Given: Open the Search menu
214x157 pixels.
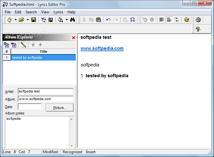Looking at the screenshot, I should (x=31, y=12).
